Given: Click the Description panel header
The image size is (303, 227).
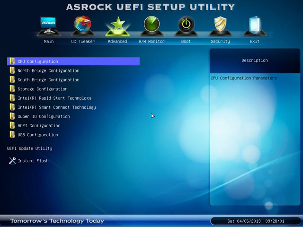Looking at the screenshot, I should tap(255, 61).
